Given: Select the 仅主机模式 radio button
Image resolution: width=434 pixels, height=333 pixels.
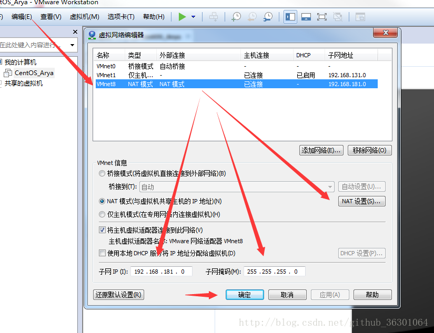Looking at the screenshot, I should tap(102, 214).
